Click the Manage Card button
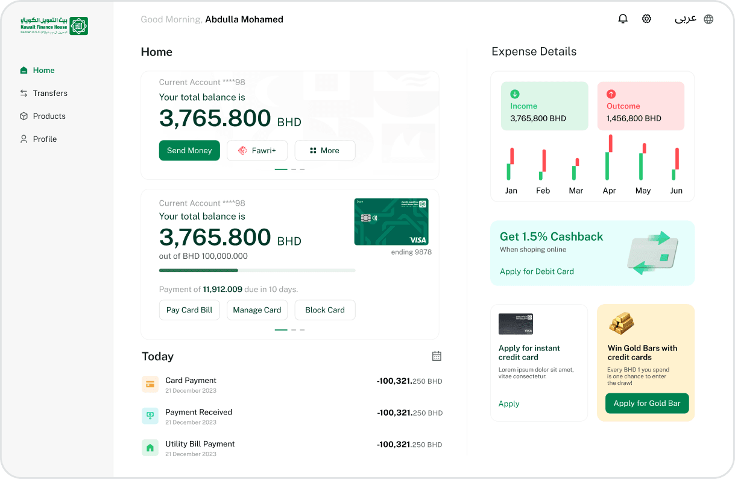 (x=257, y=309)
